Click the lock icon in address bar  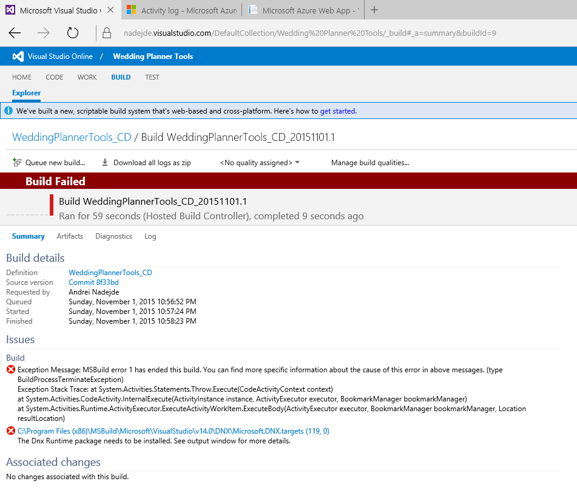tap(107, 33)
